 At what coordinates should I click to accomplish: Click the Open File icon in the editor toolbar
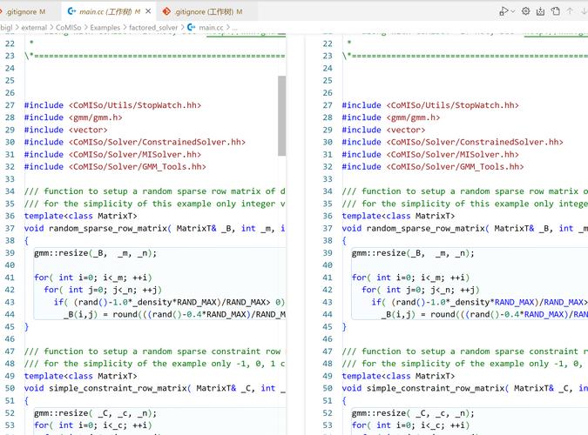(555, 11)
